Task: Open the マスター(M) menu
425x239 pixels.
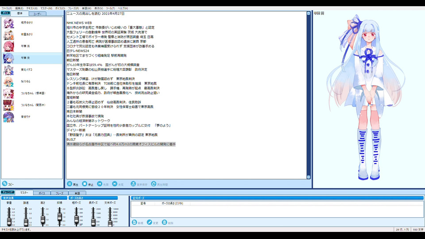Action: [46, 8]
